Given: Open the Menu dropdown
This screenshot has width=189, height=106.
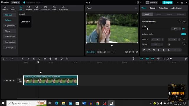Looking at the screenshot, I should coord(15,2).
